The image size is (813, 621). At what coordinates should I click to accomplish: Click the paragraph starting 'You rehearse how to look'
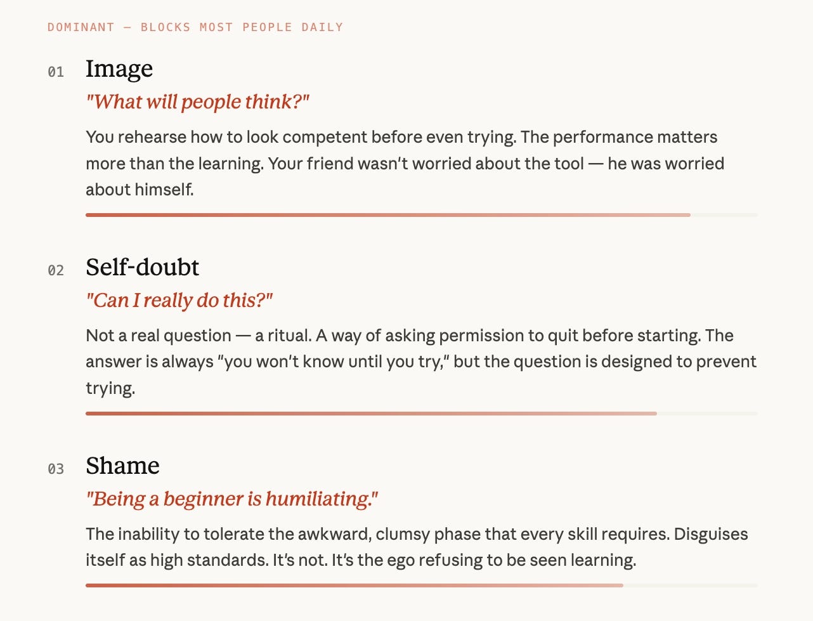click(405, 163)
